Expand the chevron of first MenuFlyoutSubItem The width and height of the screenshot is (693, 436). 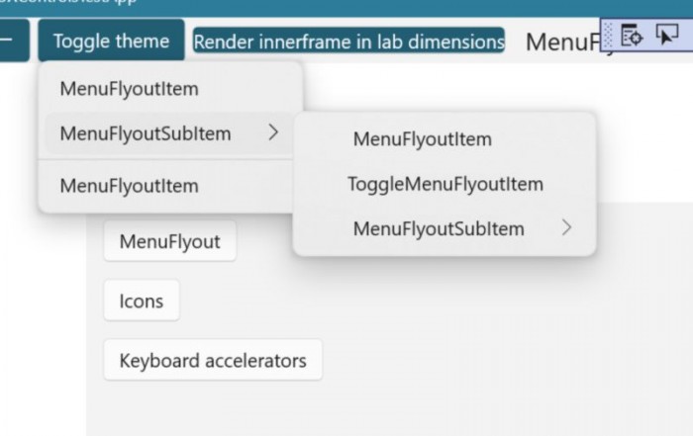click(274, 132)
